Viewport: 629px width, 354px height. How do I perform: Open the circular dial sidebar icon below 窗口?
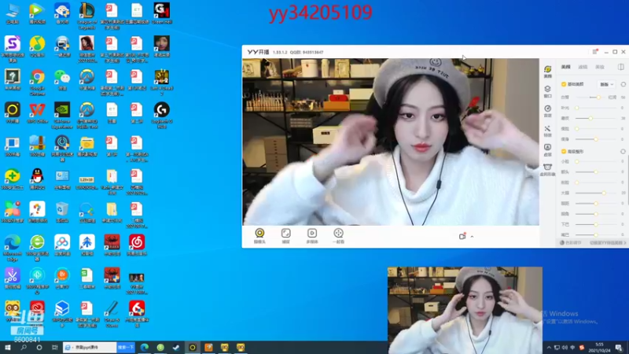[547, 111]
